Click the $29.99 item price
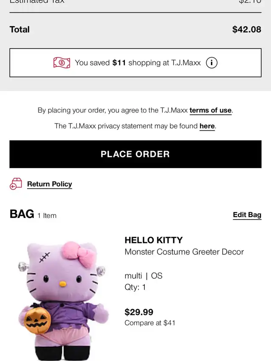 pos(139,312)
